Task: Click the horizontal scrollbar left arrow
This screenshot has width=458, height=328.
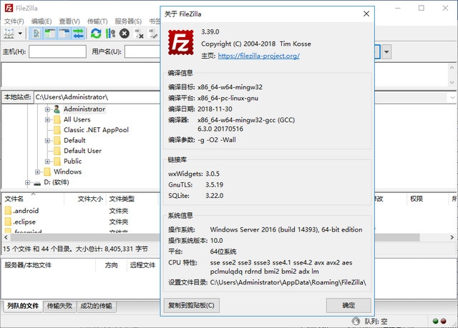Action: (x=6, y=237)
